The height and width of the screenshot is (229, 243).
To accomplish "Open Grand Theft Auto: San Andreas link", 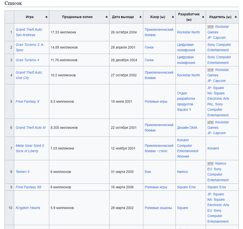I will [29, 32].
